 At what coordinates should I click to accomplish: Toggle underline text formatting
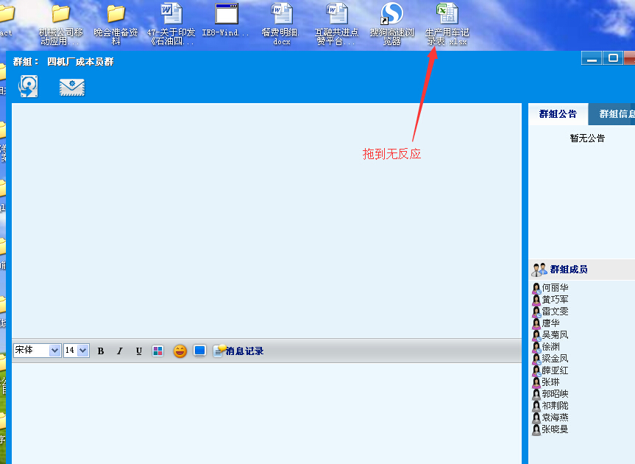point(138,351)
